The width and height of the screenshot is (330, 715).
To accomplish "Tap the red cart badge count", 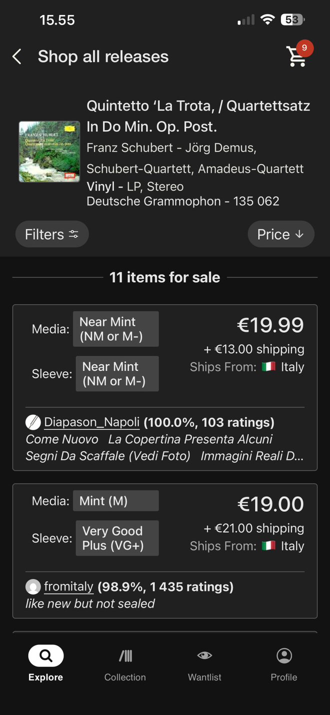I will click(304, 48).
